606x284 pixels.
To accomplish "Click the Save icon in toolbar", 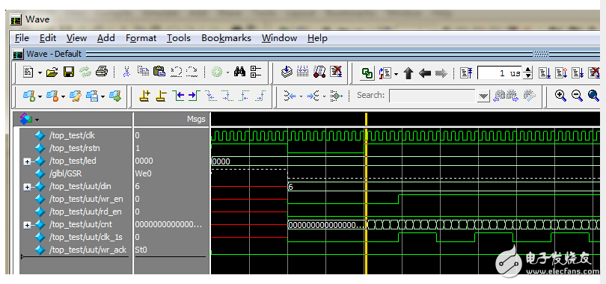I will pyautogui.click(x=69, y=72).
